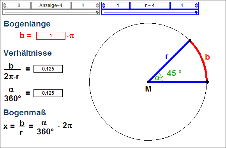This screenshot has width=226, height=148.
Task: Click the up arrow beside gray minimum 0
Action: [5, 4]
